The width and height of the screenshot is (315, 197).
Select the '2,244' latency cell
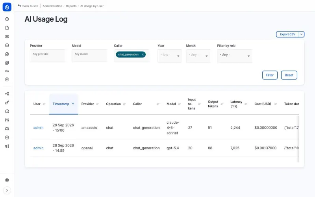pos(235,128)
